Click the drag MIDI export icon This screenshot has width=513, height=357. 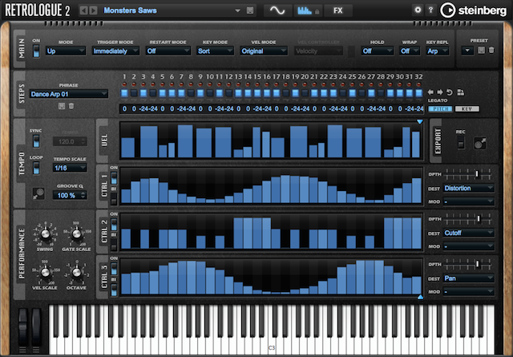(480, 144)
